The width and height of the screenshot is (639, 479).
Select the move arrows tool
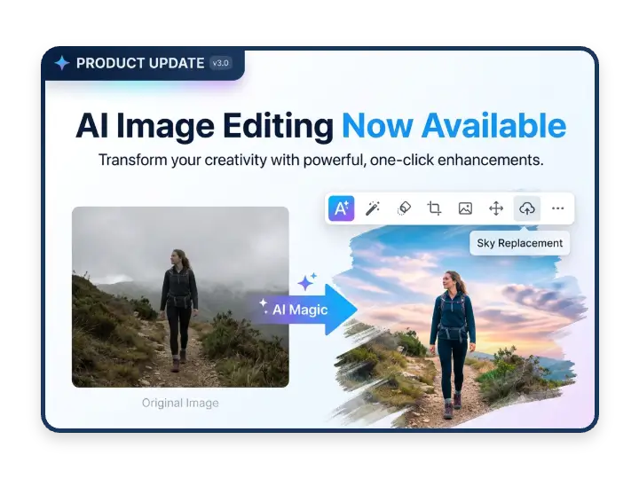click(496, 208)
